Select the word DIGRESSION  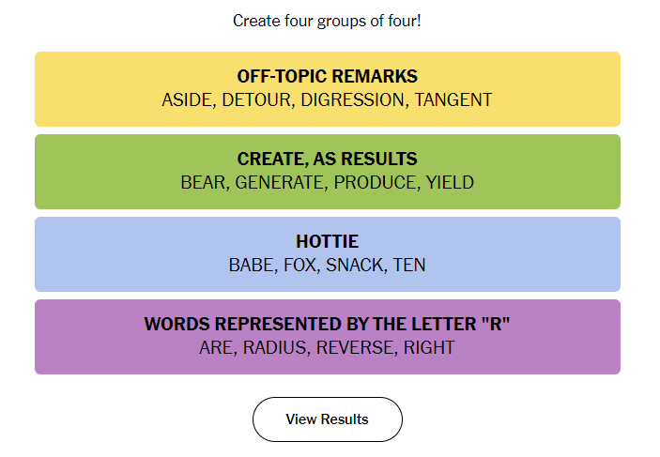[353, 99]
